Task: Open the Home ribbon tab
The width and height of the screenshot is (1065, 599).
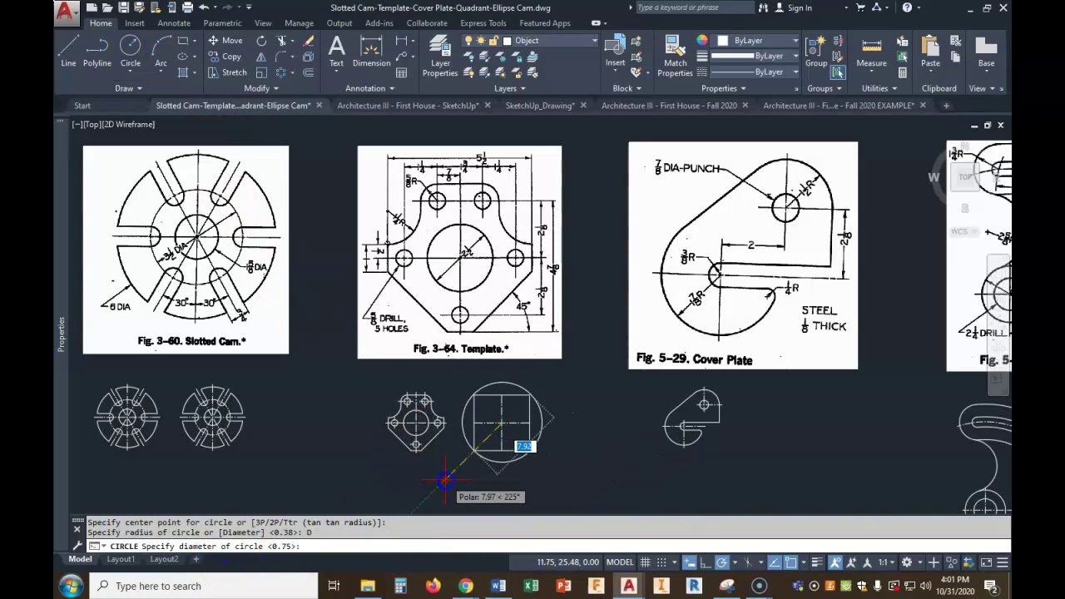Action: pyautogui.click(x=101, y=23)
